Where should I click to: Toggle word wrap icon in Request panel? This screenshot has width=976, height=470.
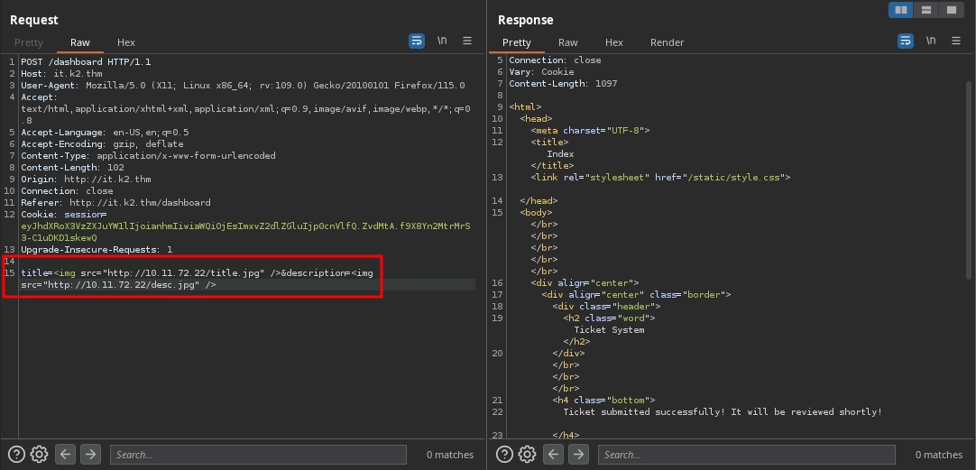pos(417,41)
